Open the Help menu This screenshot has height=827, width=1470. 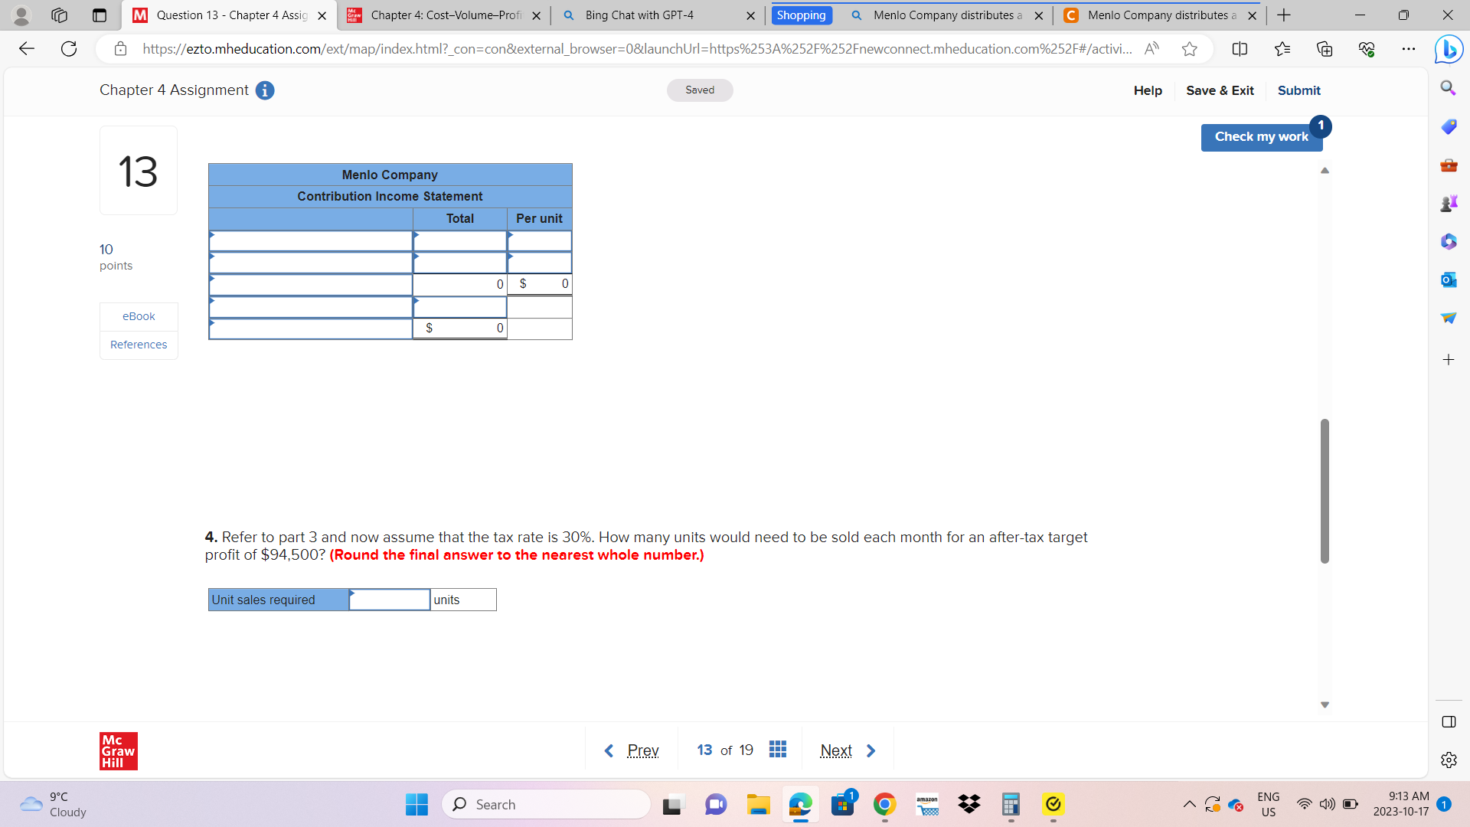point(1148,90)
